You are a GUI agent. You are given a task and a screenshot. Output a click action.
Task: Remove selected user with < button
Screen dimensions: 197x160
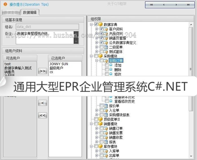[x=43, y=103]
